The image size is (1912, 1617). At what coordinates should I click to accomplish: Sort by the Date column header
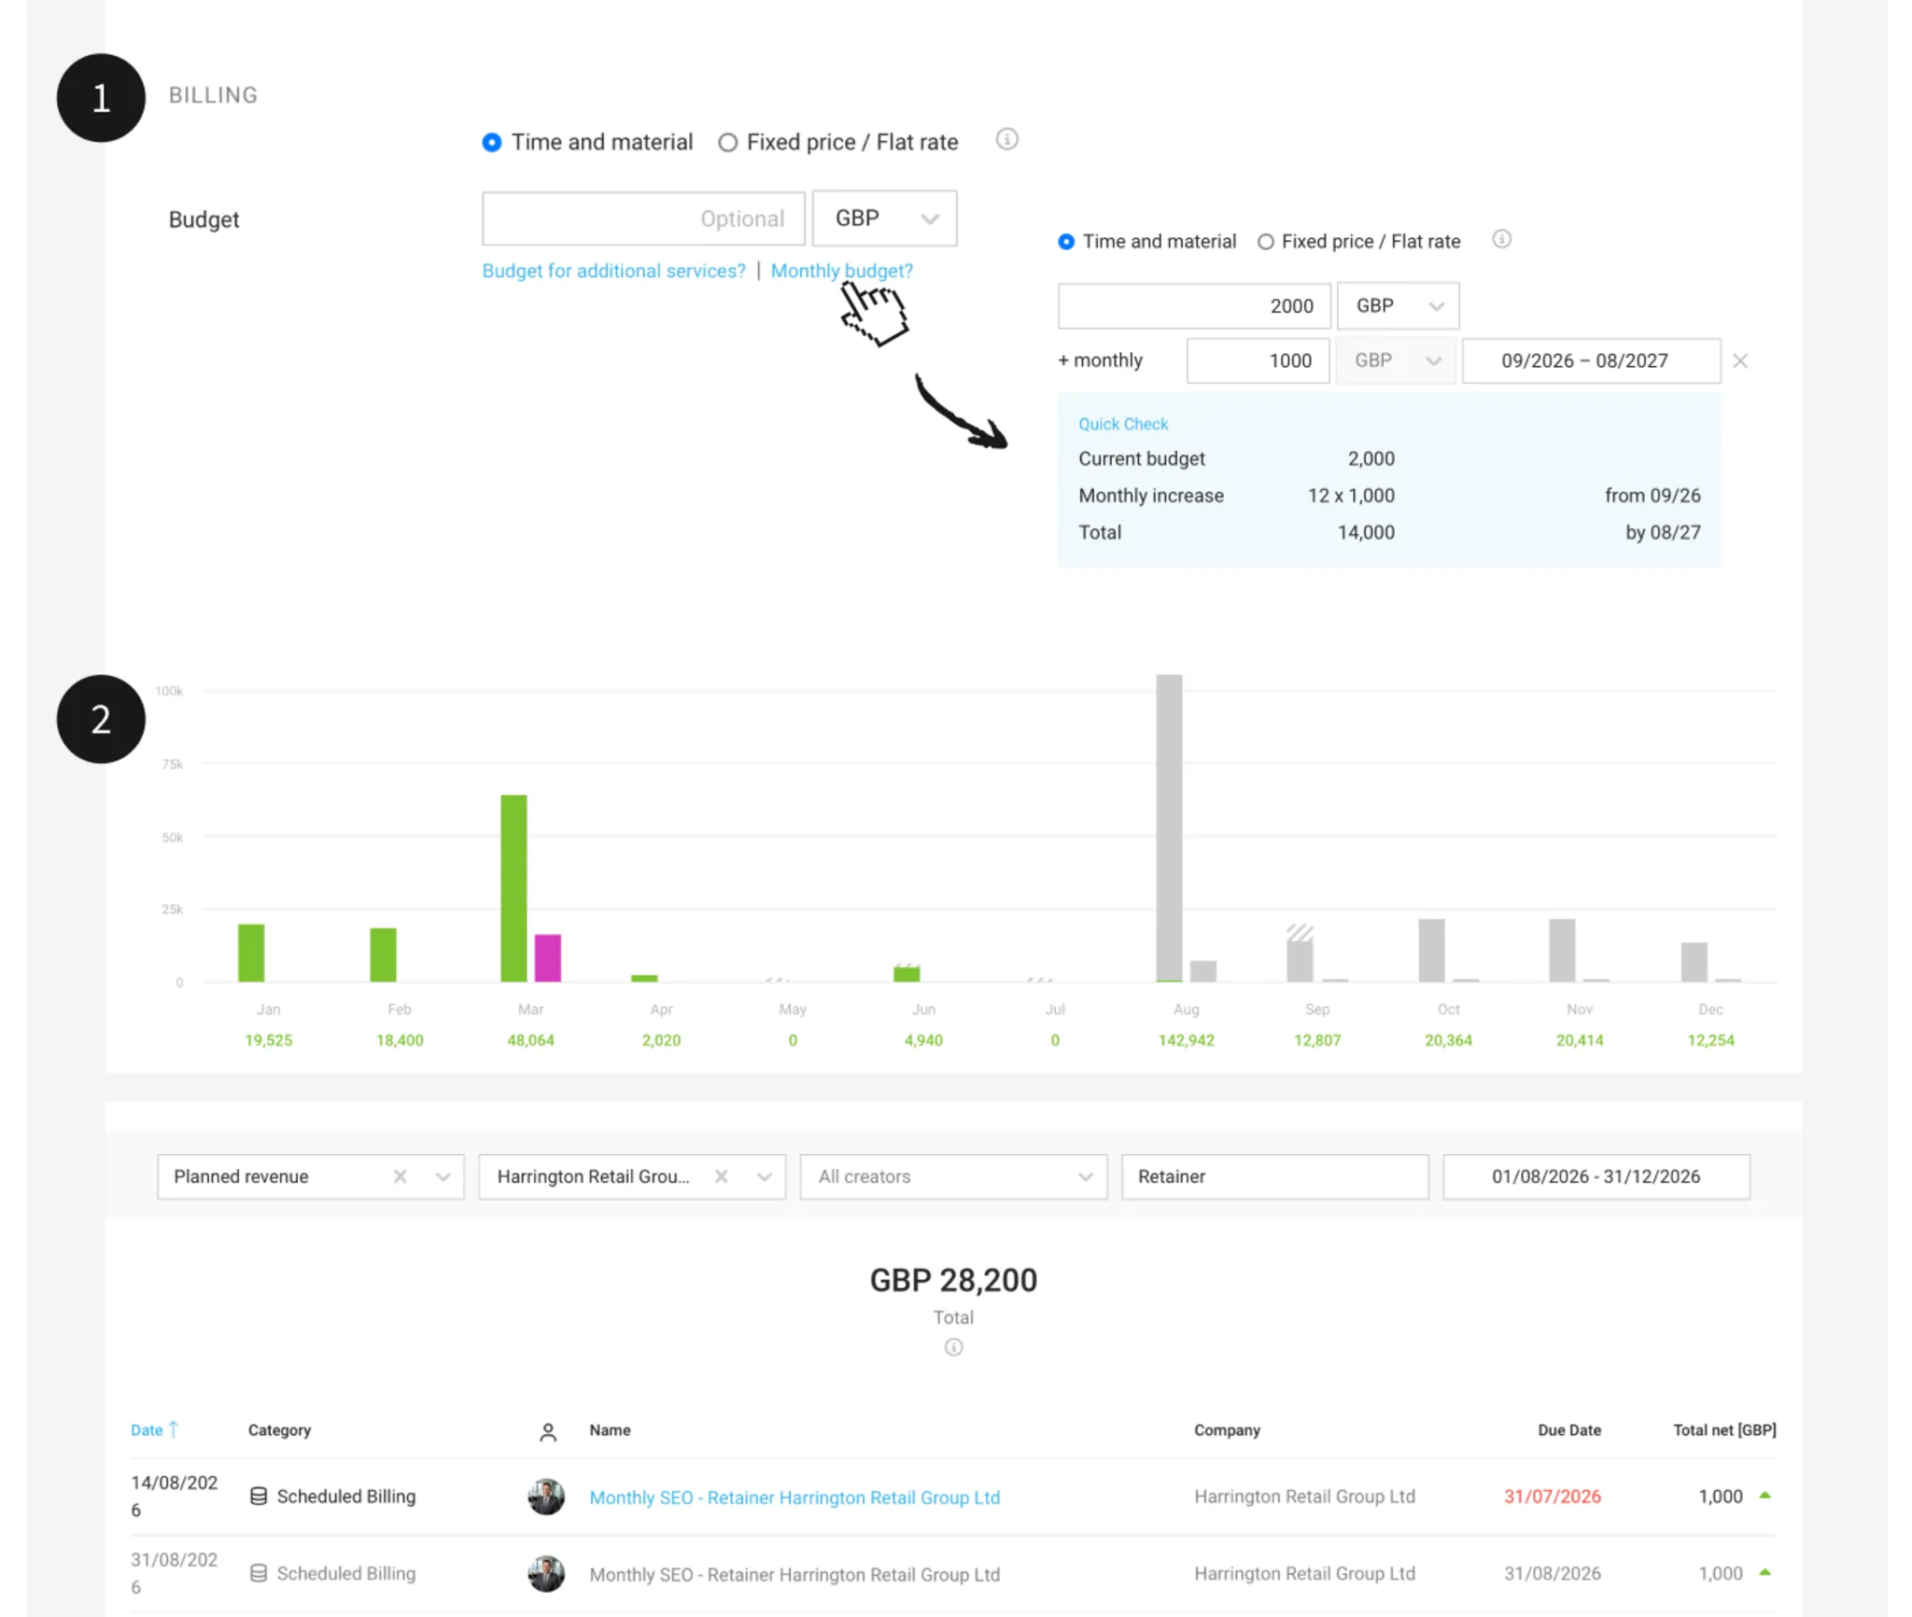pyautogui.click(x=154, y=1430)
